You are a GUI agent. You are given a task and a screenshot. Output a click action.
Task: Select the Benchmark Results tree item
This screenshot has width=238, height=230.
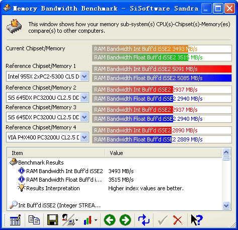pyautogui.click(x=41, y=163)
